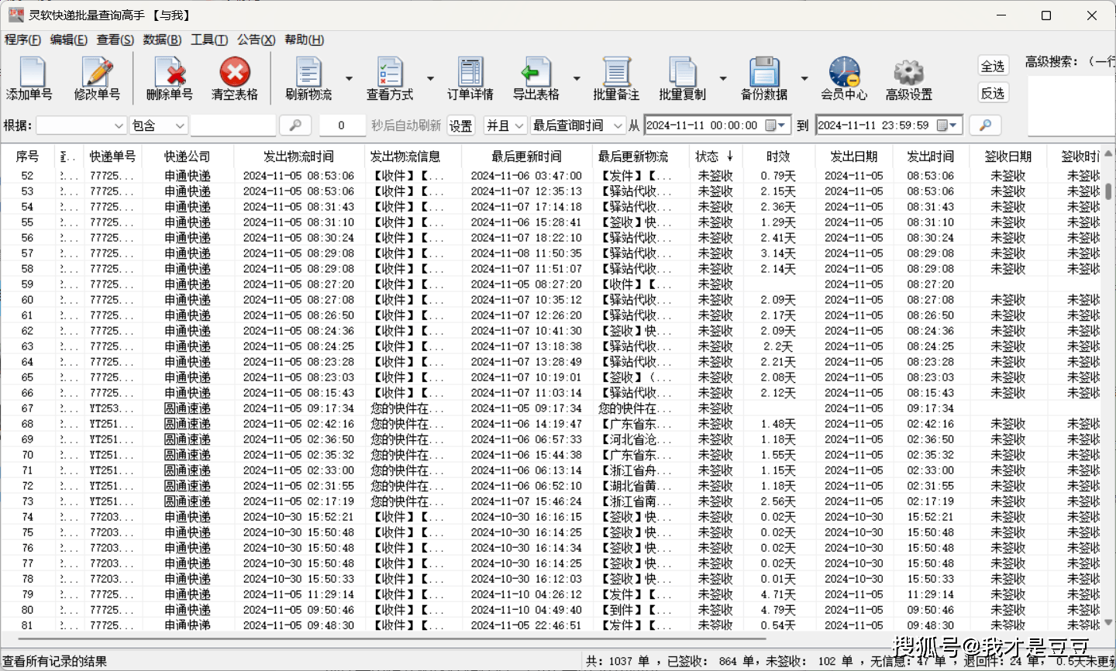Sort by the 状态 column header
Viewport: 1116px width, 671px height.
coord(715,157)
